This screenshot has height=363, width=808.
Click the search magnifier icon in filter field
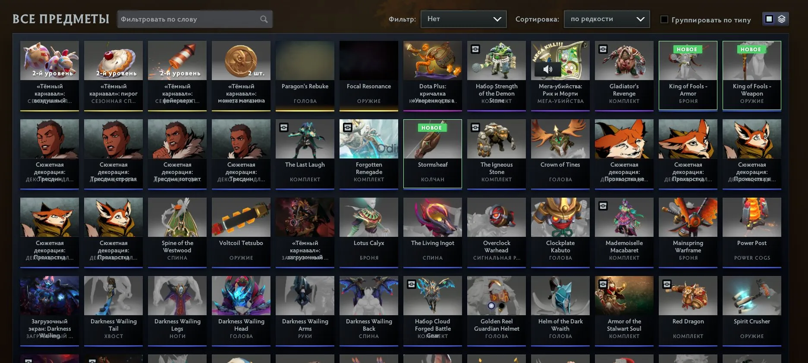(264, 19)
